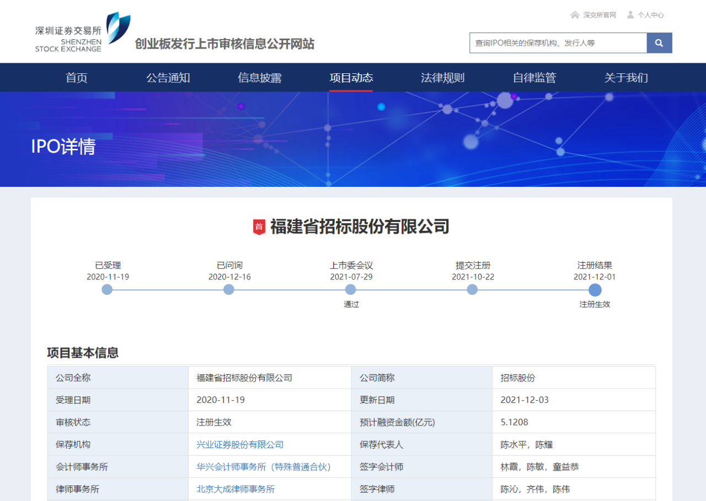Open the 信息披露 menu
This screenshot has height=501, width=706.
260,78
